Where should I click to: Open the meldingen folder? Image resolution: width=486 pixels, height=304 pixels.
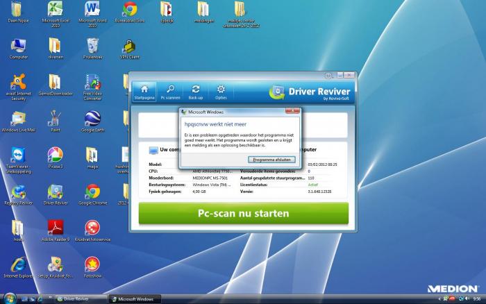tap(203, 12)
